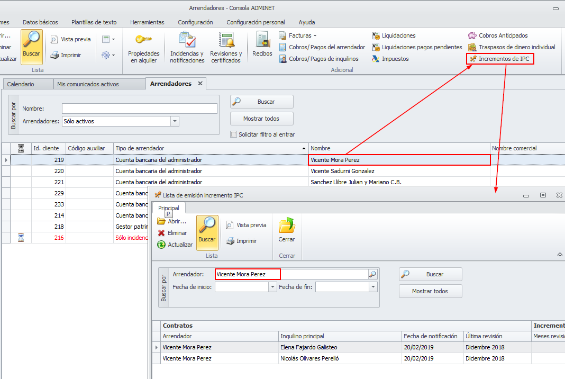Screen dimensions: 565x379
Task: Close the Arrendadores tab
Action: click(x=200, y=83)
